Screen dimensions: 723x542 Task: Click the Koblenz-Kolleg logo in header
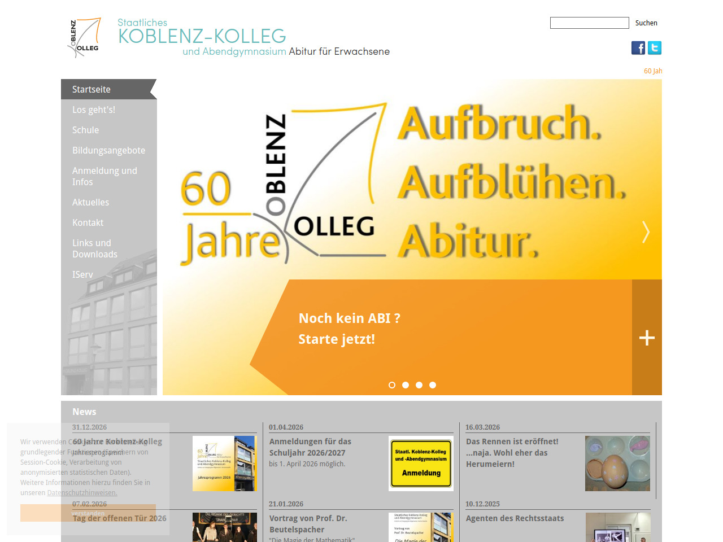(x=85, y=37)
